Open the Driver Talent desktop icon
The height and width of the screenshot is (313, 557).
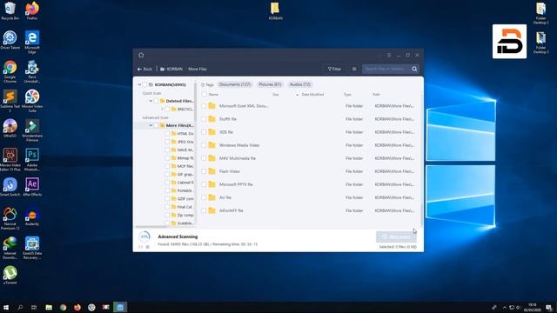tap(10, 40)
